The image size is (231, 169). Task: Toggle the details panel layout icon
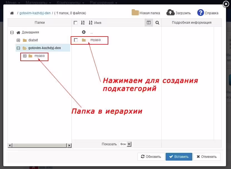tap(149, 23)
